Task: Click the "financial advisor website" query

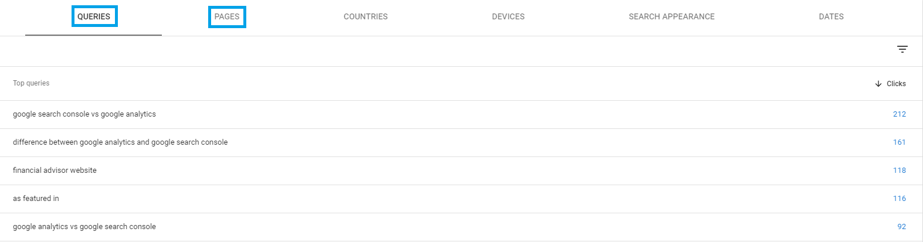Action: 55,171
